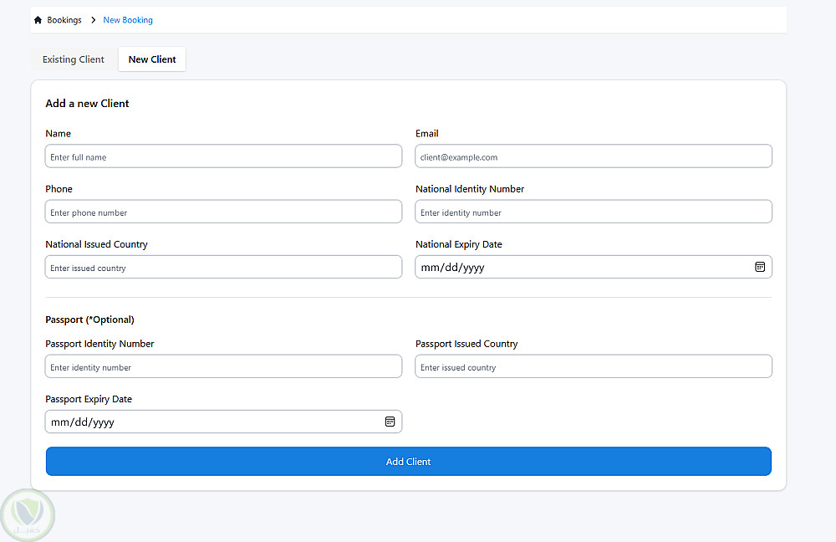This screenshot has width=836, height=542.
Task: Click the home icon in breadcrumb
Action: point(38,20)
